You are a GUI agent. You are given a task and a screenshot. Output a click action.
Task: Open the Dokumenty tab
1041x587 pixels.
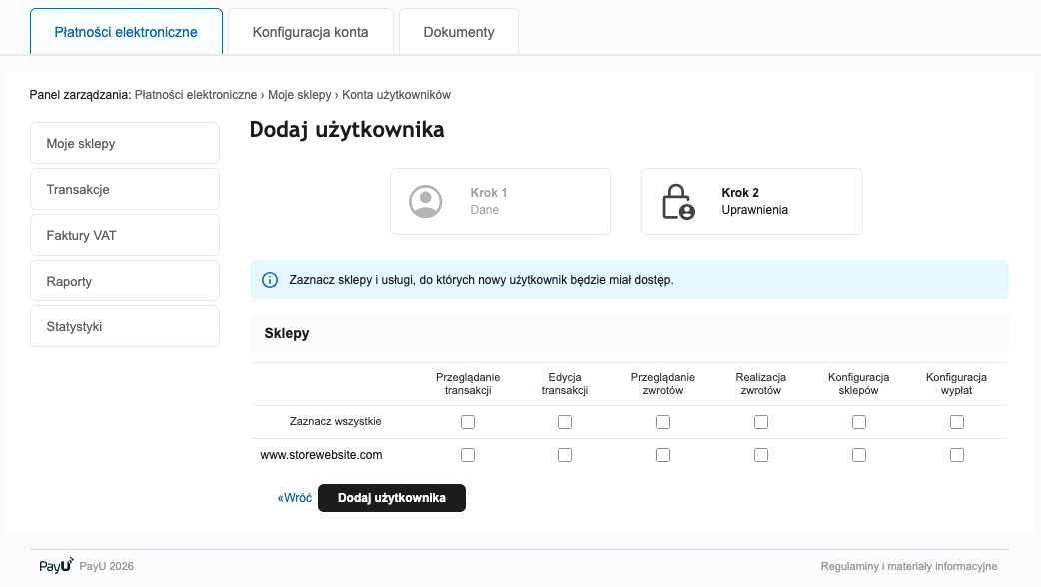point(459,32)
